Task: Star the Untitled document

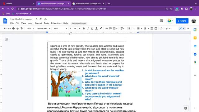Action: point(37,19)
